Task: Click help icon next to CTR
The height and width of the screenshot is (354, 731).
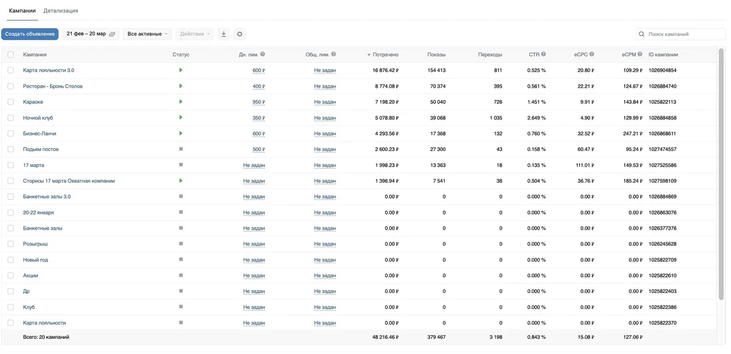Action: click(543, 54)
